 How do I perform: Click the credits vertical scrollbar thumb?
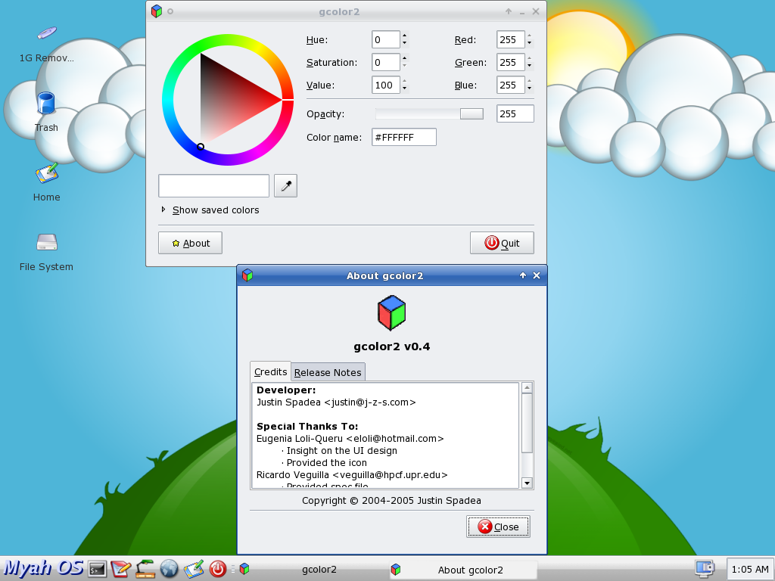(x=527, y=423)
